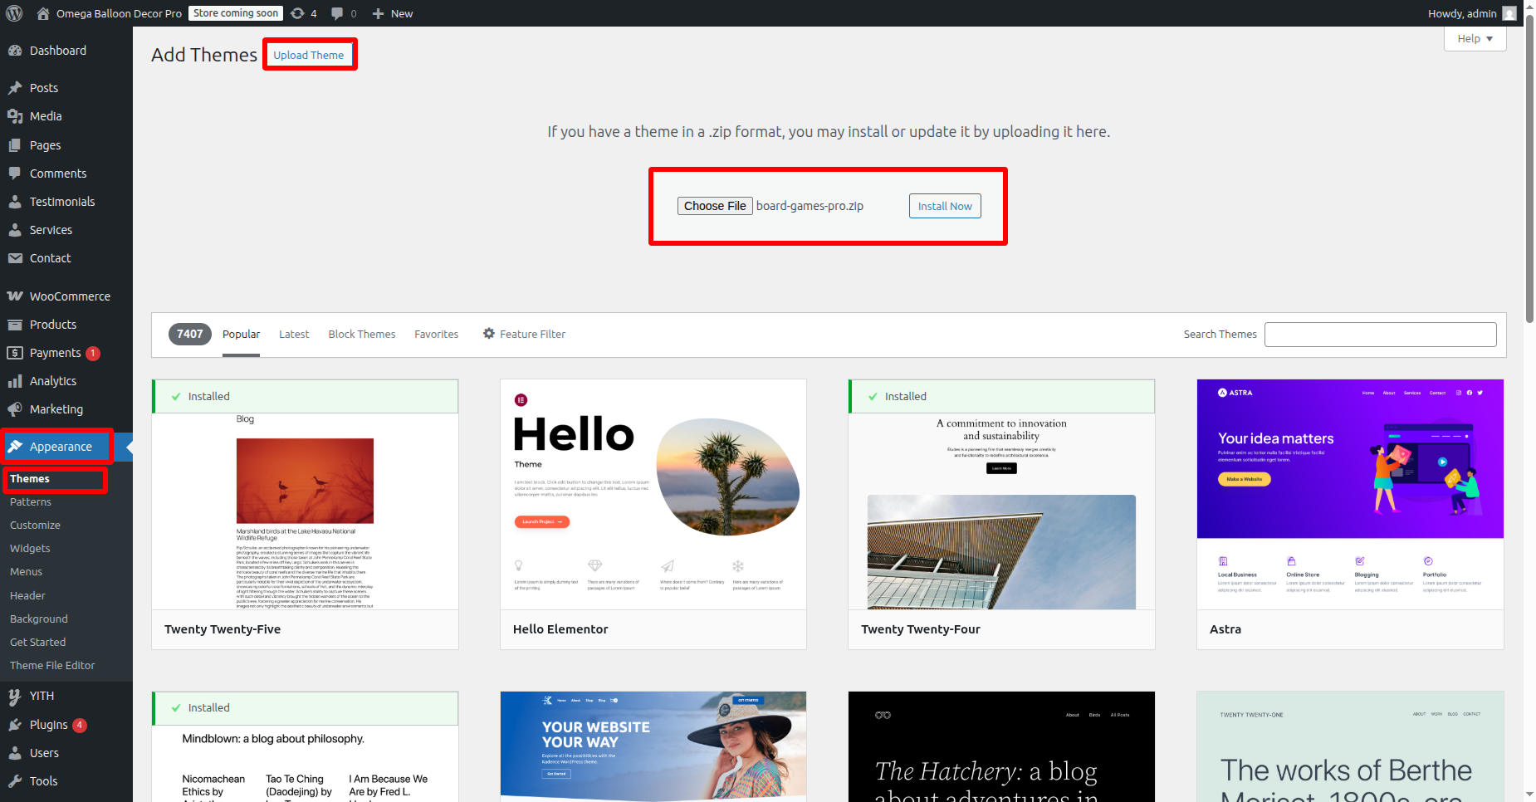The width and height of the screenshot is (1536, 802).
Task: Open YITH icon in sidebar
Action: [x=15, y=696]
